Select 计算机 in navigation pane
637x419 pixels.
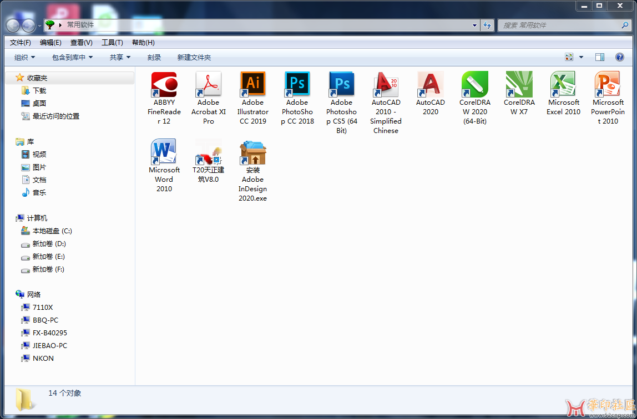pyautogui.click(x=37, y=218)
